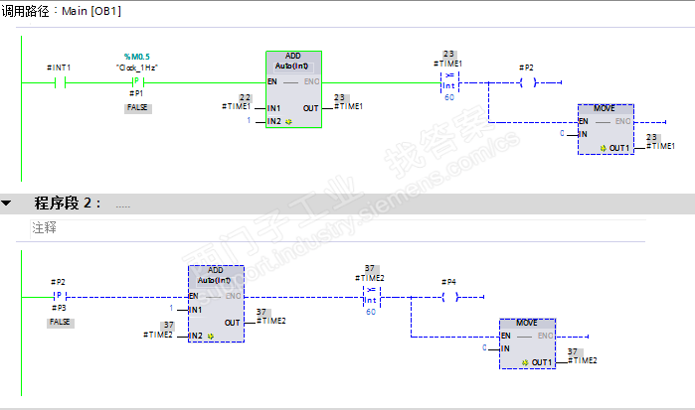Select the MOVE block writing #TIME1
The width and height of the screenshot is (695, 410).
606,129
